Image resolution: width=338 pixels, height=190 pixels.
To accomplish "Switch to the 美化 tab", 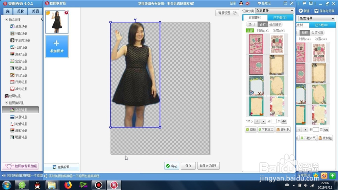I will click(x=21, y=11).
